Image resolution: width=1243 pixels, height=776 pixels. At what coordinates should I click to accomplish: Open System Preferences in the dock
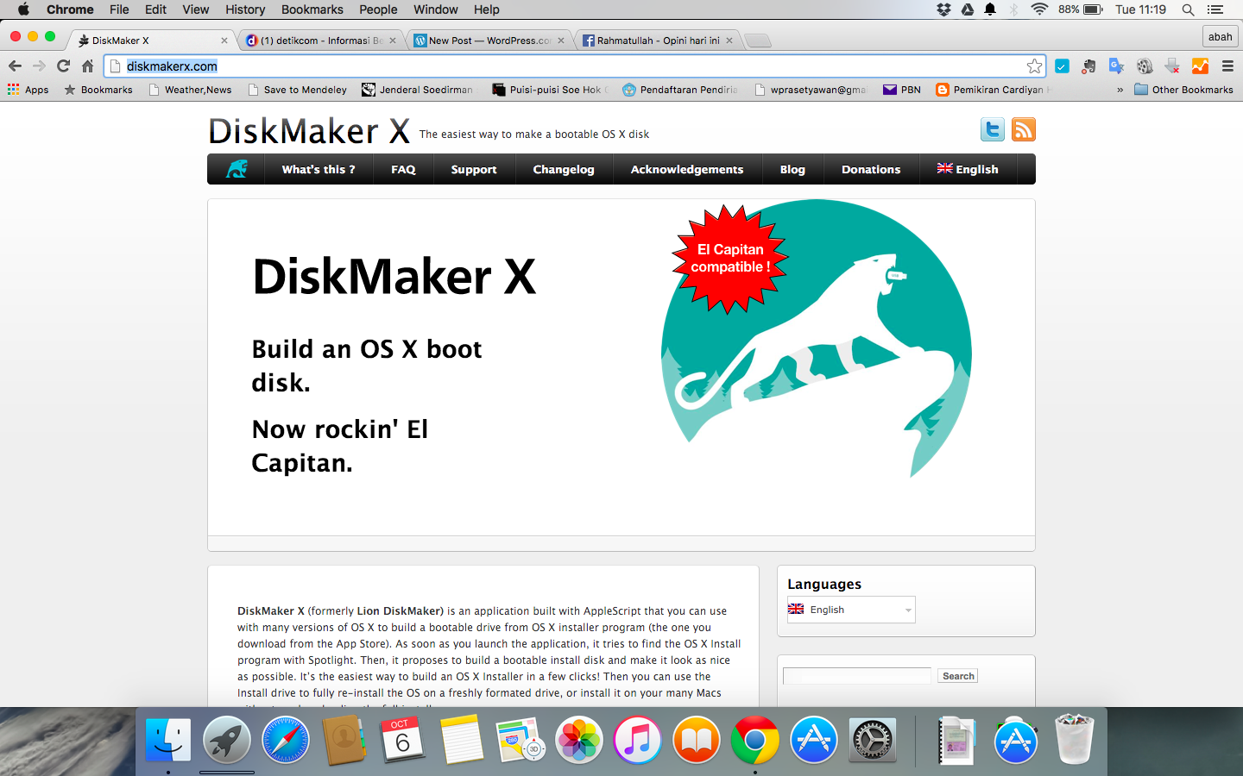coord(873,740)
